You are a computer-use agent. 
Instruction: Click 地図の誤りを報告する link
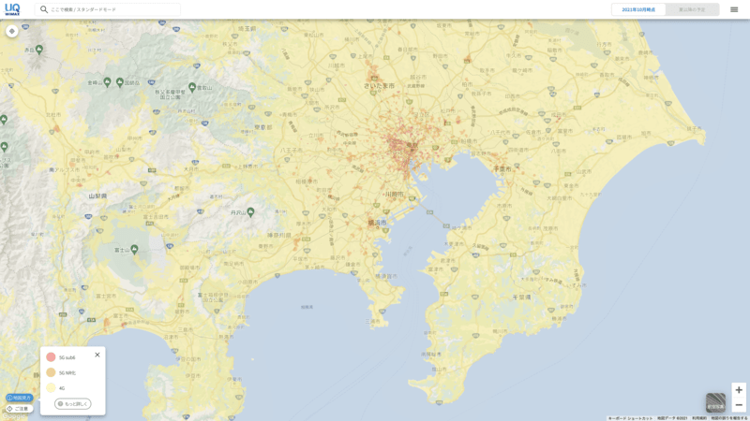[x=729, y=418]
